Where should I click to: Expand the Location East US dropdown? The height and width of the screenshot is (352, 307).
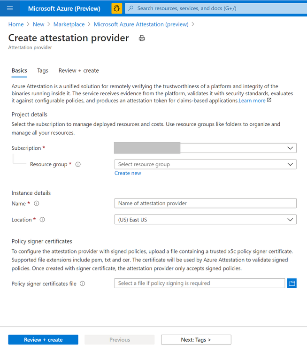point(205,220)
